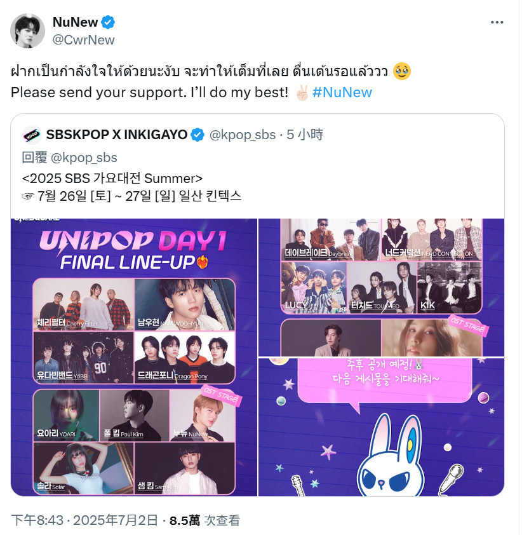Click the crying face emoji in tweet
Image resolution: width=522 pixels, height=535 pixels.
pyautogui.click(x=402, y=72)
